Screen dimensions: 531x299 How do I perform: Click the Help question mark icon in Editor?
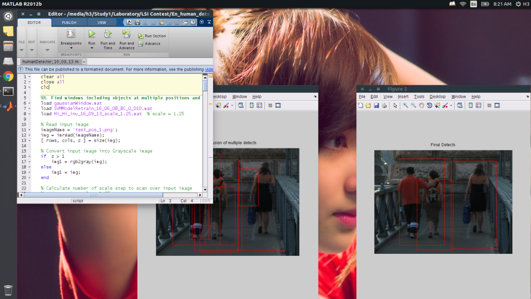(193, 22)
